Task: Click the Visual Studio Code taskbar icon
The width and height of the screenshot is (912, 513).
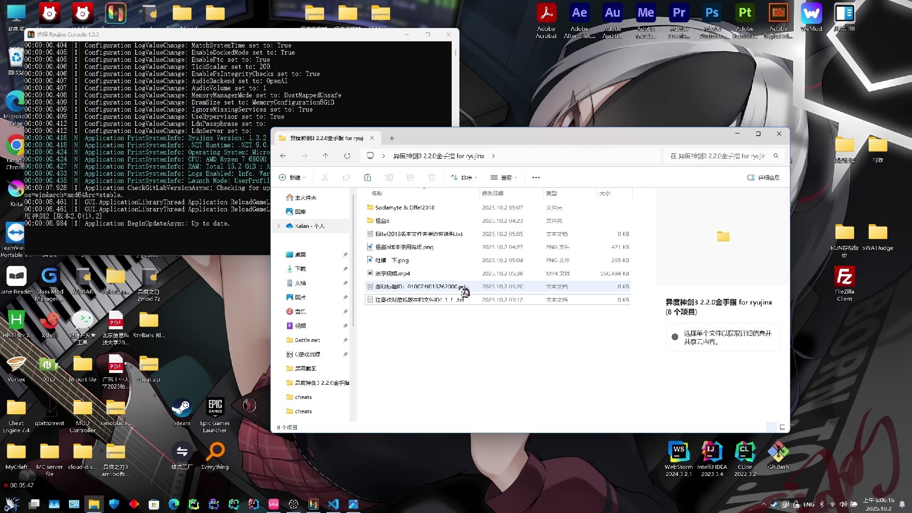Action: point(333,504)
